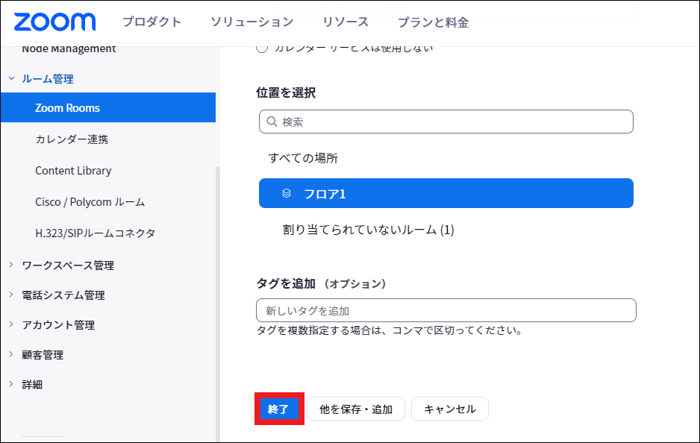This screenshot has width=700, height=443.
Task: Select the フロア1 location row
Action: [446, 193]
